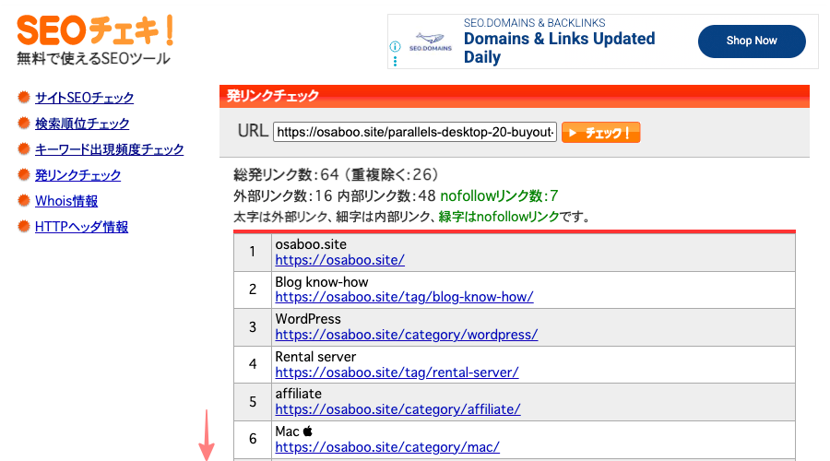This screenshot has height=461, width=830.
Task: Open サイトSEOチェック link
Action: click(x=84, y=98)
